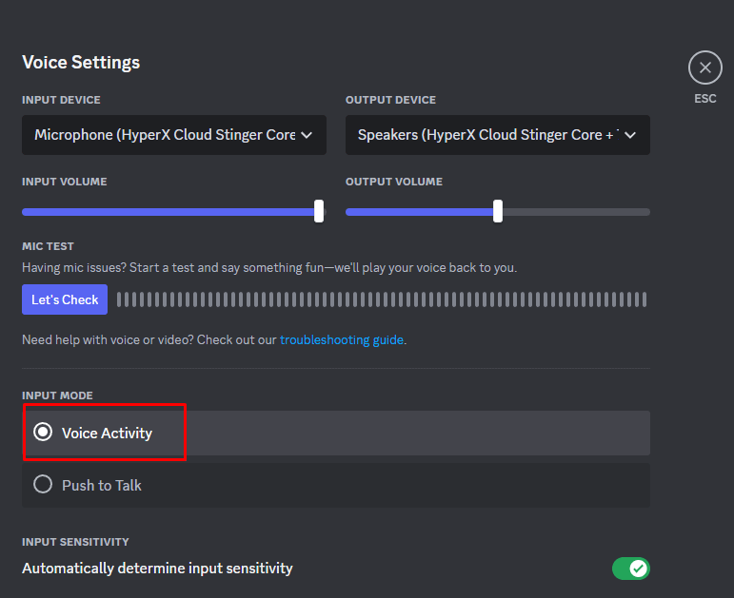Click the Voice Settings heading
The height and width of the screenshot is (598, 734).
pos(81,63)
